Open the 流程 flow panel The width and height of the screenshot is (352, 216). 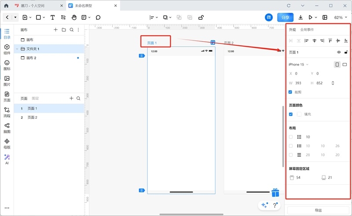7,112
